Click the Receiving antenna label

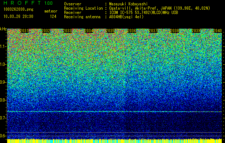pyautogui.click(x=82, y=17)
